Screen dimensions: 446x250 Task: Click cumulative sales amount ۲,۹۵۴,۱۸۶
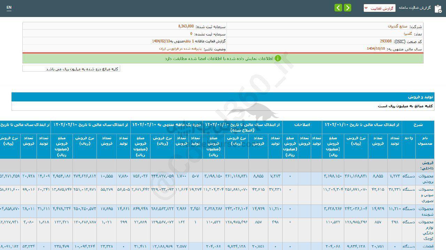(62, 176)
